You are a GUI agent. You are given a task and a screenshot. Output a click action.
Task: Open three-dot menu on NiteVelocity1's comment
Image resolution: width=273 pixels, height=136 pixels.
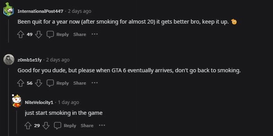click(x=102, y=125)
